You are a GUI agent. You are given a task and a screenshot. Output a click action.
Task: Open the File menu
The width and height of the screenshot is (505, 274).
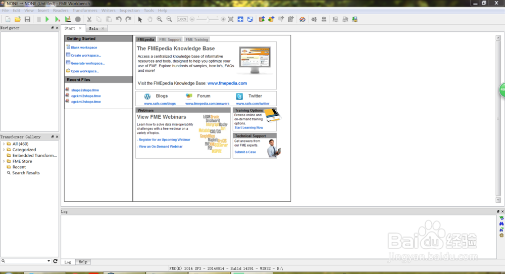point(6,10)
